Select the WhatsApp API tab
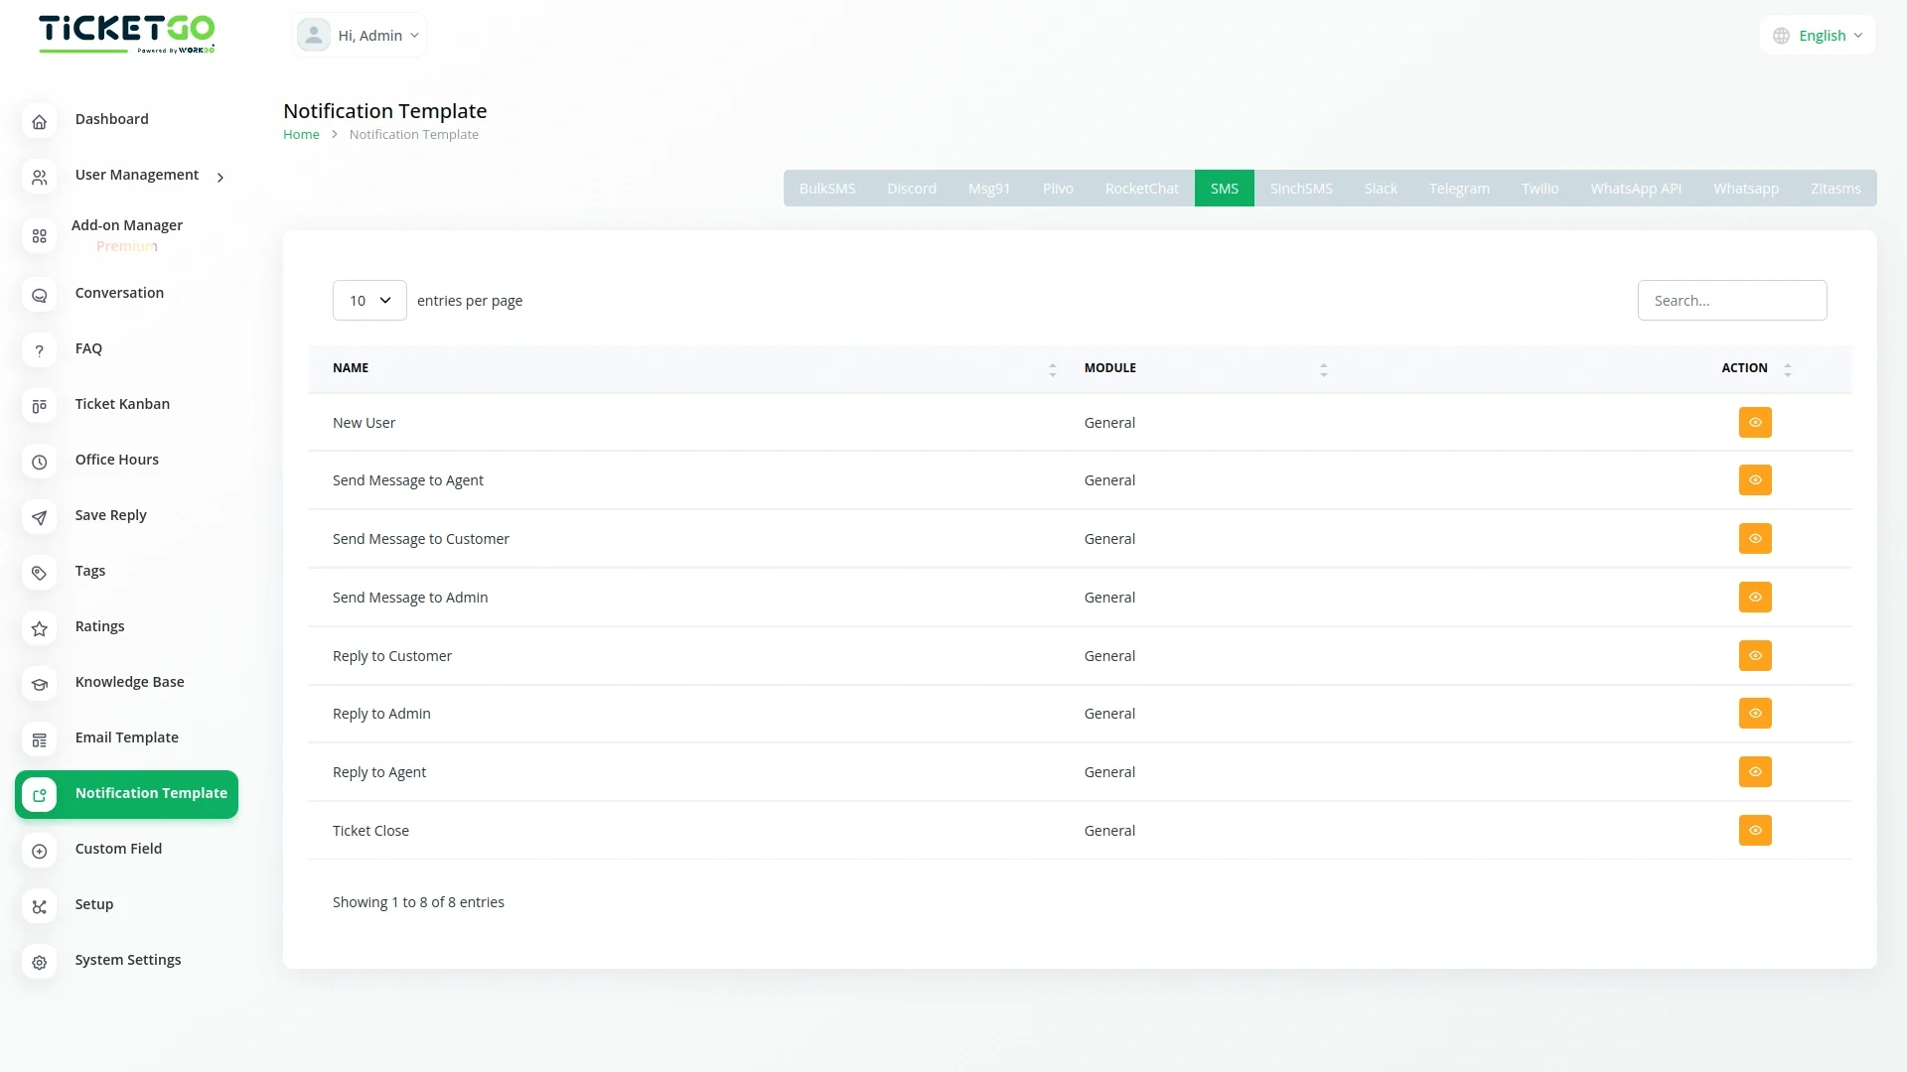Image resolution: width=1907 pixels, height=1072 pixels. coord(1635,189)
